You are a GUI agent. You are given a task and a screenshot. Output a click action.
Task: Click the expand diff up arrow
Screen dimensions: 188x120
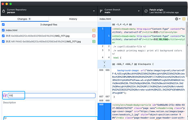(104, 66)
